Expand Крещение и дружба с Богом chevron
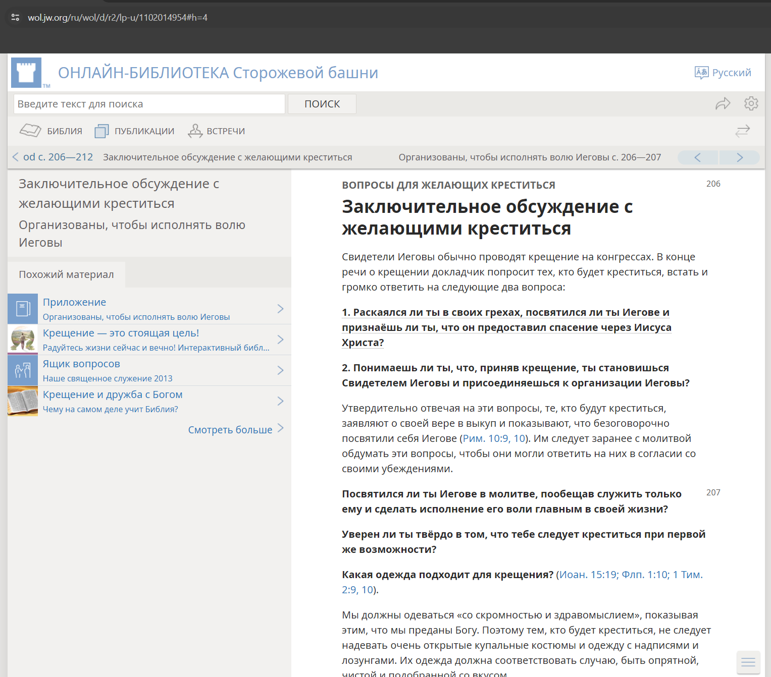This screenshot has height=677, width=771. 281,401
